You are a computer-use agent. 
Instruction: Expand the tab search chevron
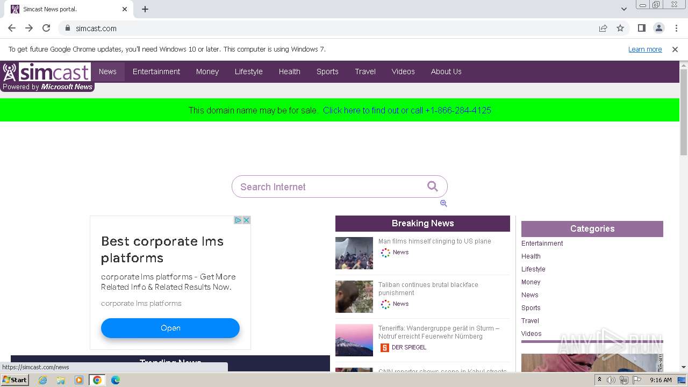coord(623,9)
